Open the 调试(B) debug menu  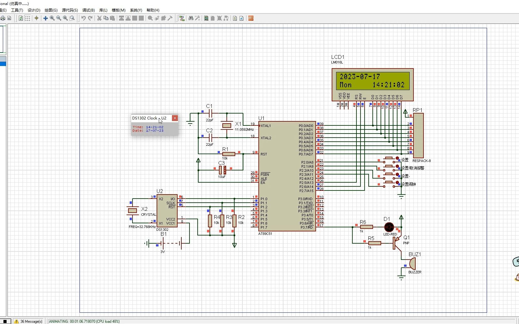(88, 10)
